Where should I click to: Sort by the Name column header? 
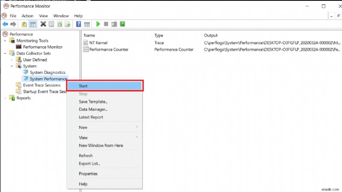(x=89, y=35)
